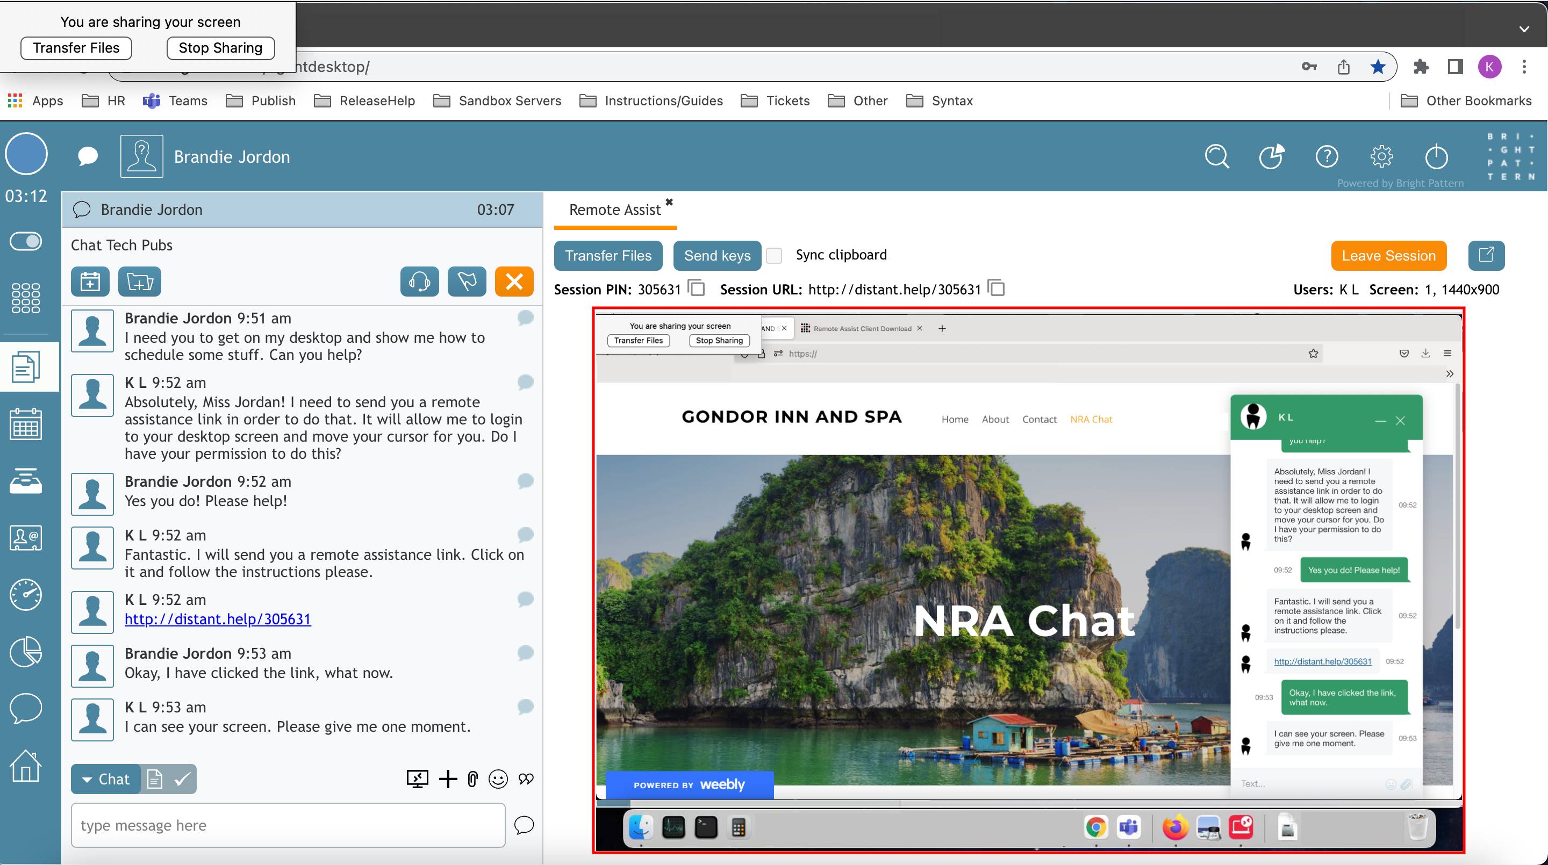
Task: Open the Other Bookmarks folder
Action: (1466, 100)
